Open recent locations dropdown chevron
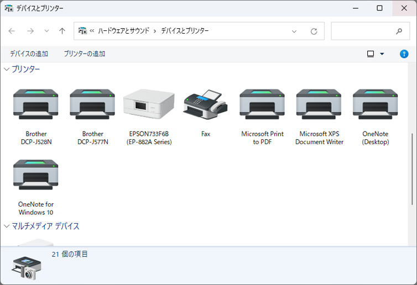The width and height of the screenshot is (417, 285). click(x=46, y=31)
